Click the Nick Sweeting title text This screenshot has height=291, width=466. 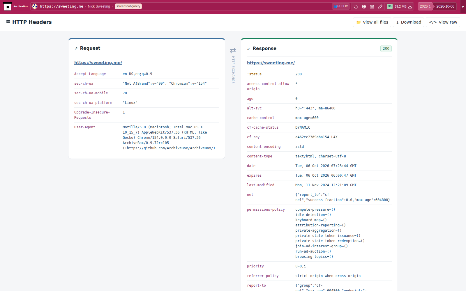99,6
